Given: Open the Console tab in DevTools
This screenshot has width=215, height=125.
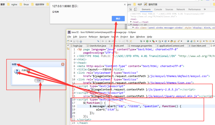Looking at the screenshot, I should 158,10.
